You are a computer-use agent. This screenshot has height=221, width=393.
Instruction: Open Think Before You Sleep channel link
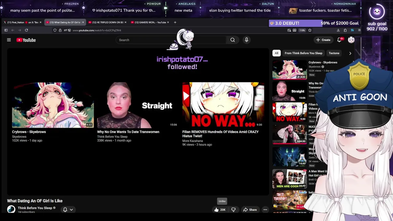coord(35,208)
